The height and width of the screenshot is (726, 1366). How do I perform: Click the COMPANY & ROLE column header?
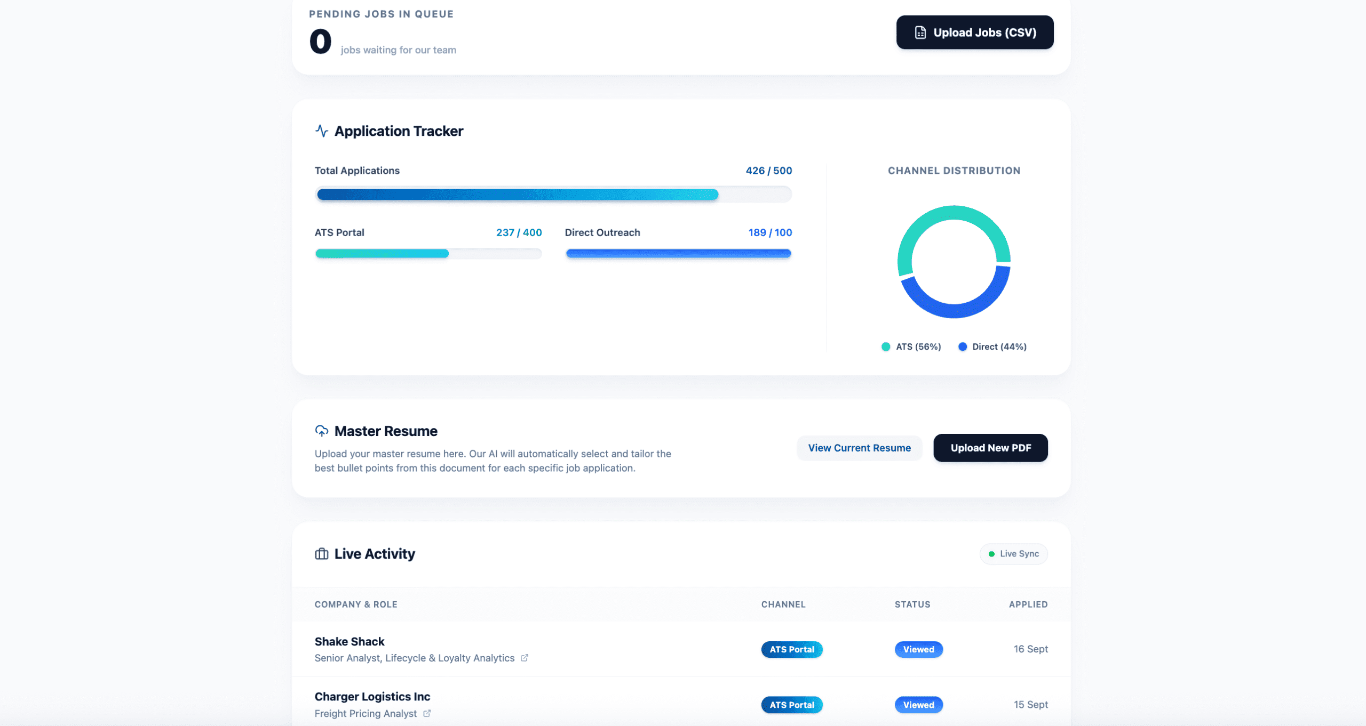356,604
